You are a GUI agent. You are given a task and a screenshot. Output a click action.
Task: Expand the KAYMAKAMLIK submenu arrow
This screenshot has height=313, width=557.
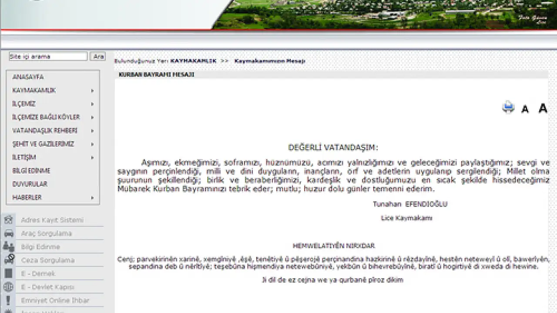tap(92, 91)
